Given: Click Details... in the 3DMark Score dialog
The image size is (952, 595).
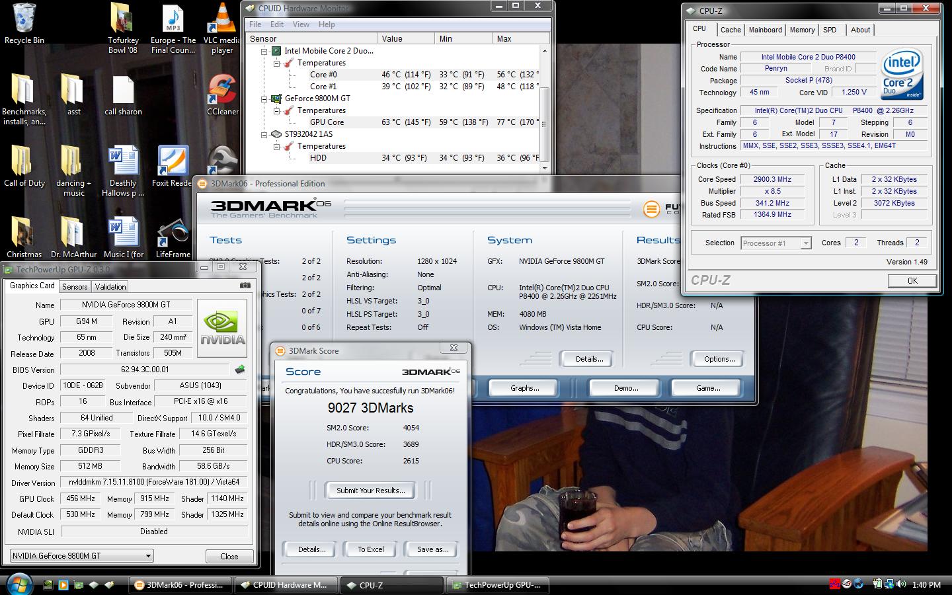Looking at the screenshot, I should coord(311,549).
